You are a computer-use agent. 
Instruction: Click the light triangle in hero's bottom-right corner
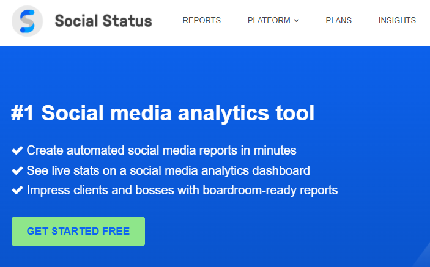pos(423,261)
